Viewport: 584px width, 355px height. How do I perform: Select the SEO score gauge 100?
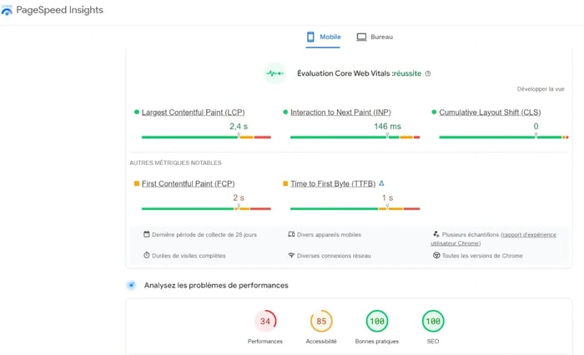tap(433, 321)
